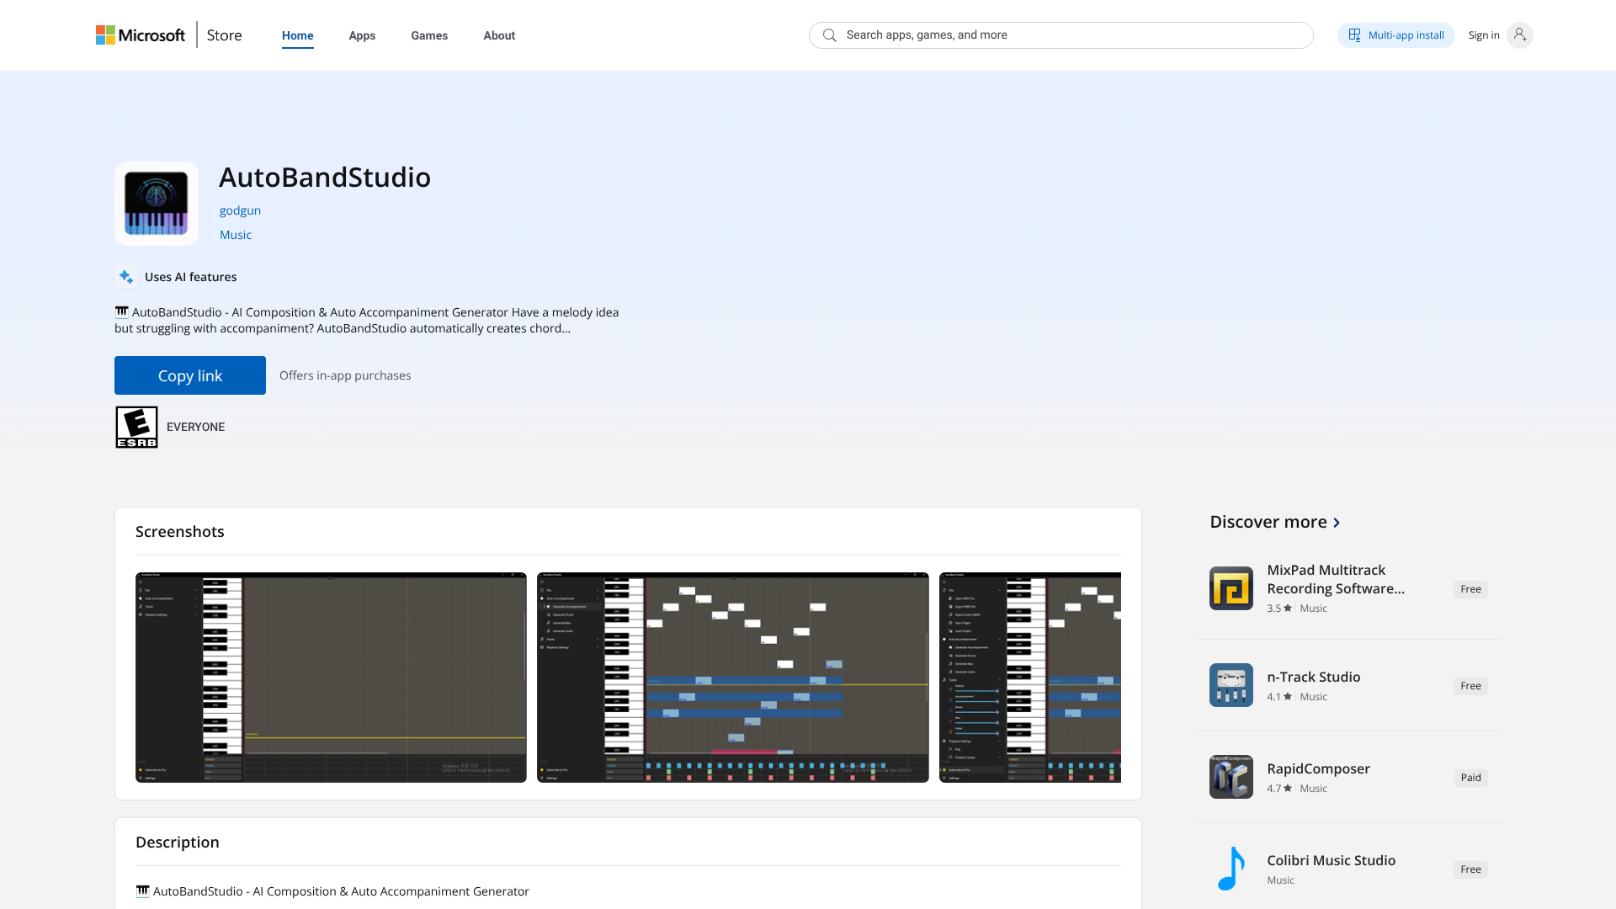
Task: Click the Multi-app install button
Action: [x=1395, y=35]
